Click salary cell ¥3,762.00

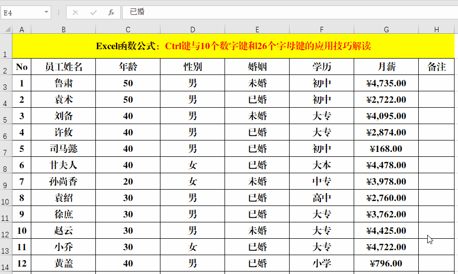tap(386, 214)
